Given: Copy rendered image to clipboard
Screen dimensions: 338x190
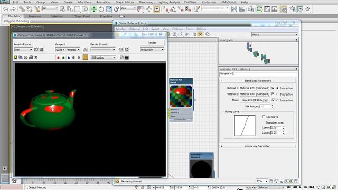Looking at the screenshot, I should tap(21, 58).
